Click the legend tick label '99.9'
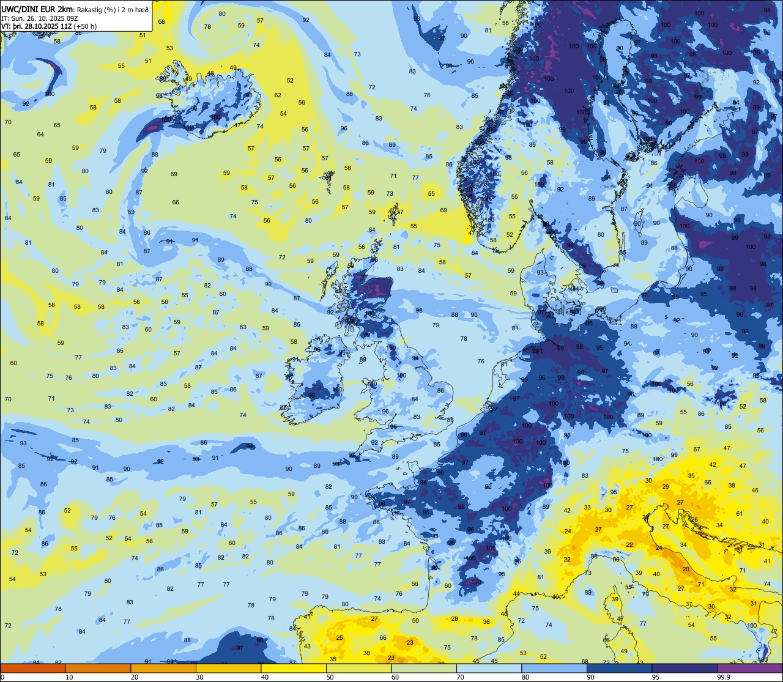The image size is (783, 682). (724, 677)
